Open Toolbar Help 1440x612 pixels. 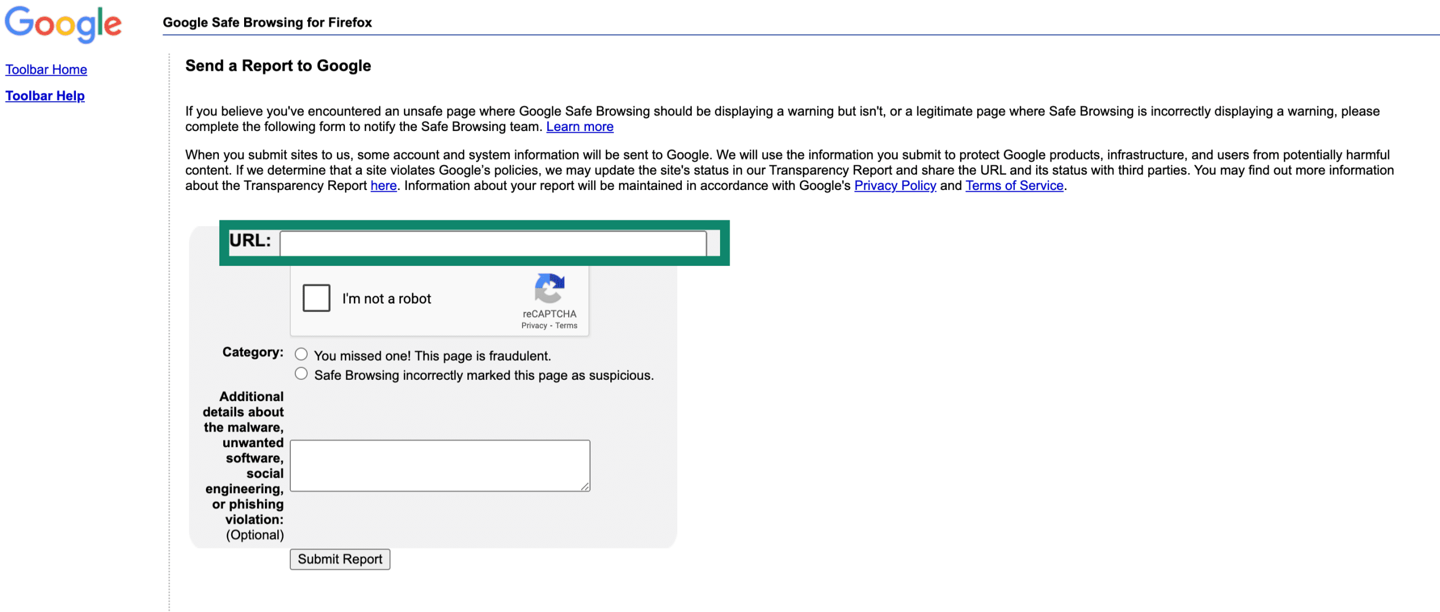pos(44,96)
